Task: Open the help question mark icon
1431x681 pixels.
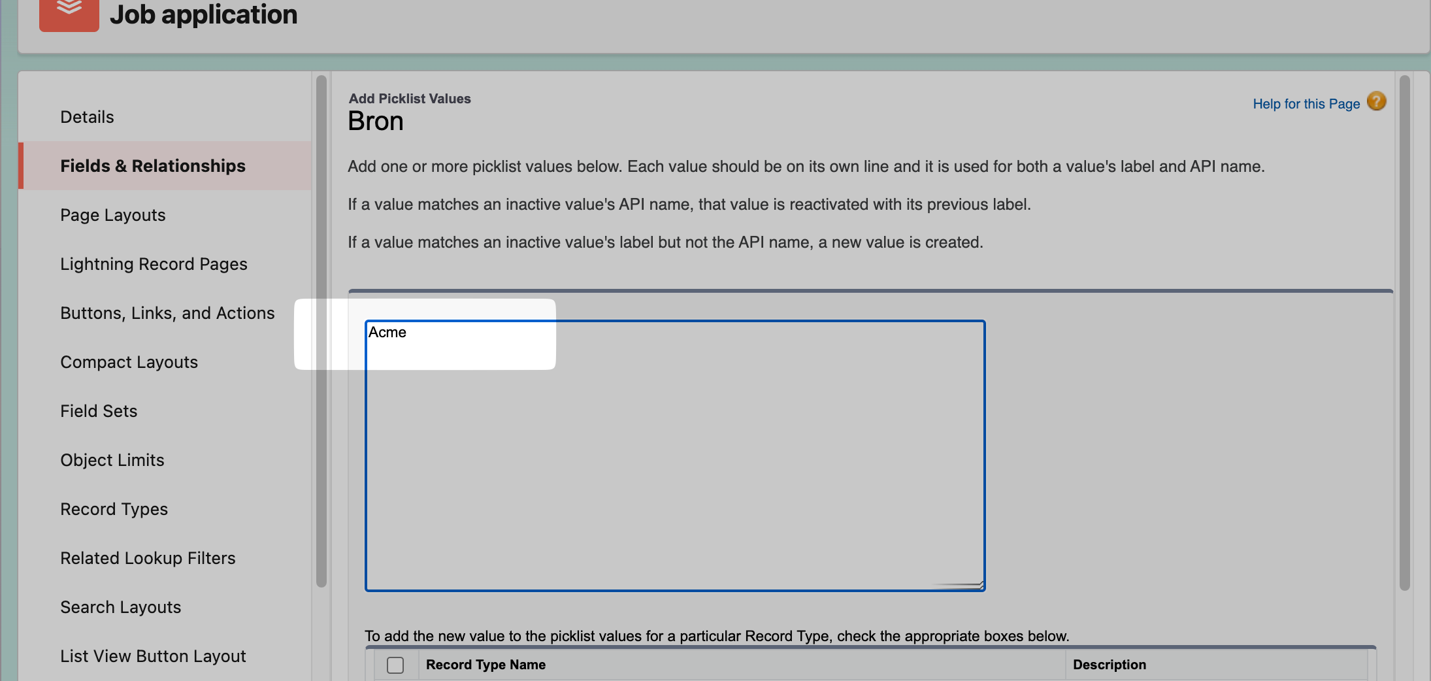Action: point(1377,102)
